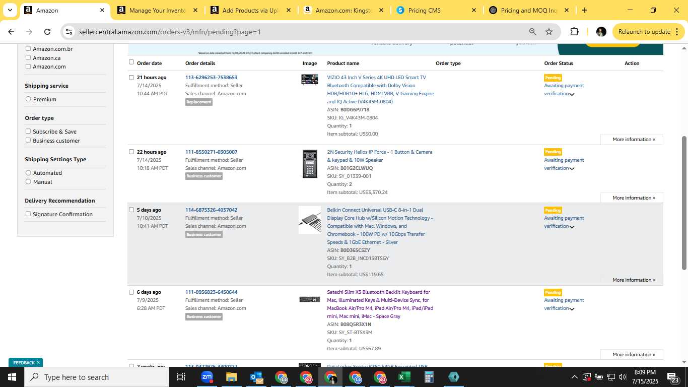
Task: Select Premium shipping service radio
Action: coord(28,99)
